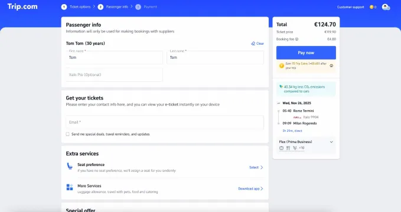Open Seat preference Select chevron
Screen dimensions: 401x212
coord(262,168)
